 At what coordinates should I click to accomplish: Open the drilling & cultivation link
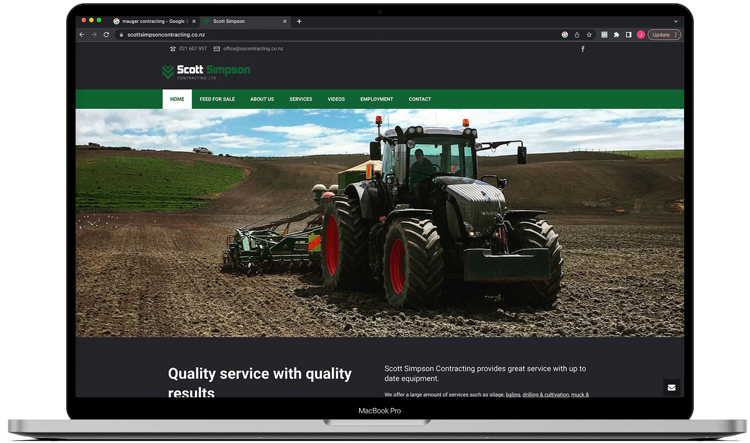pyautogui.click(x=546, y=394)
